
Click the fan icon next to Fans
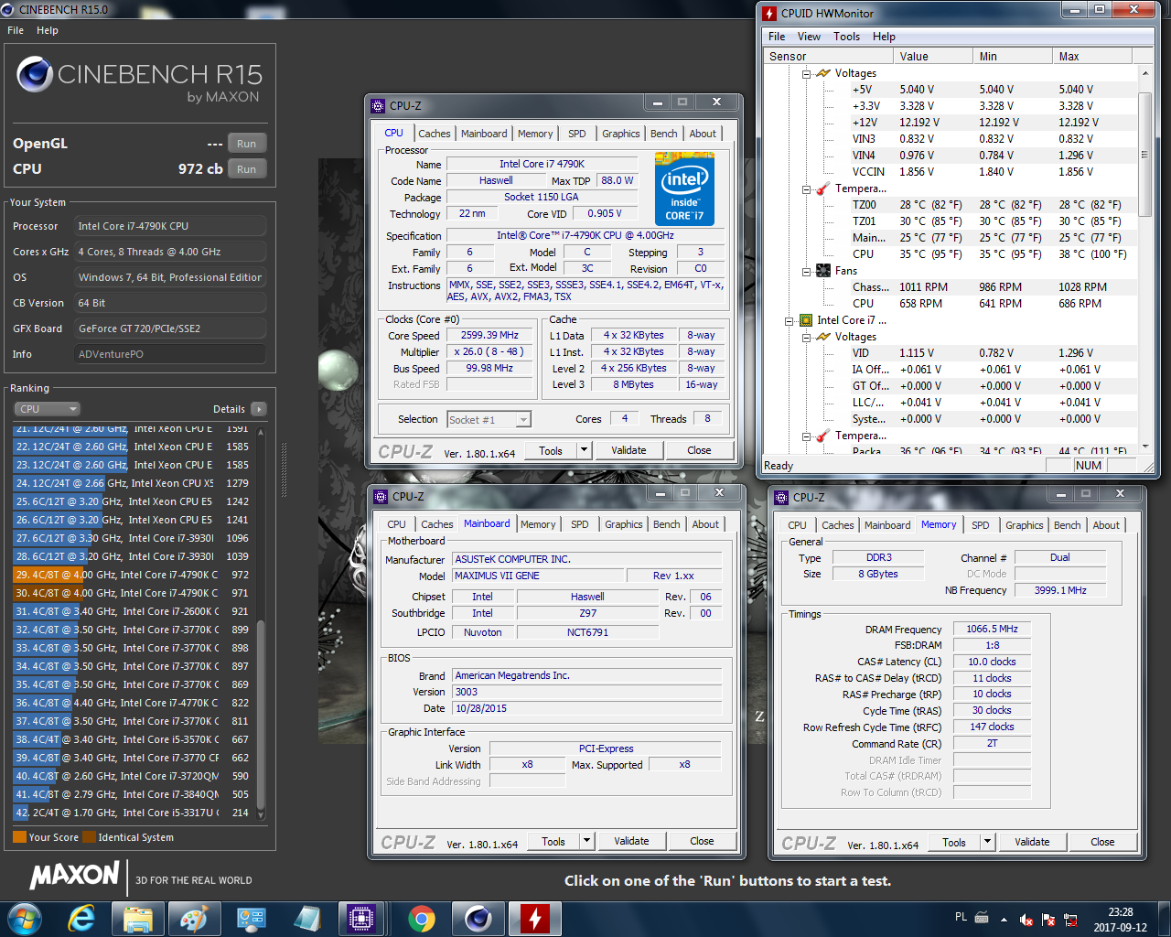[x=822, y=271]
